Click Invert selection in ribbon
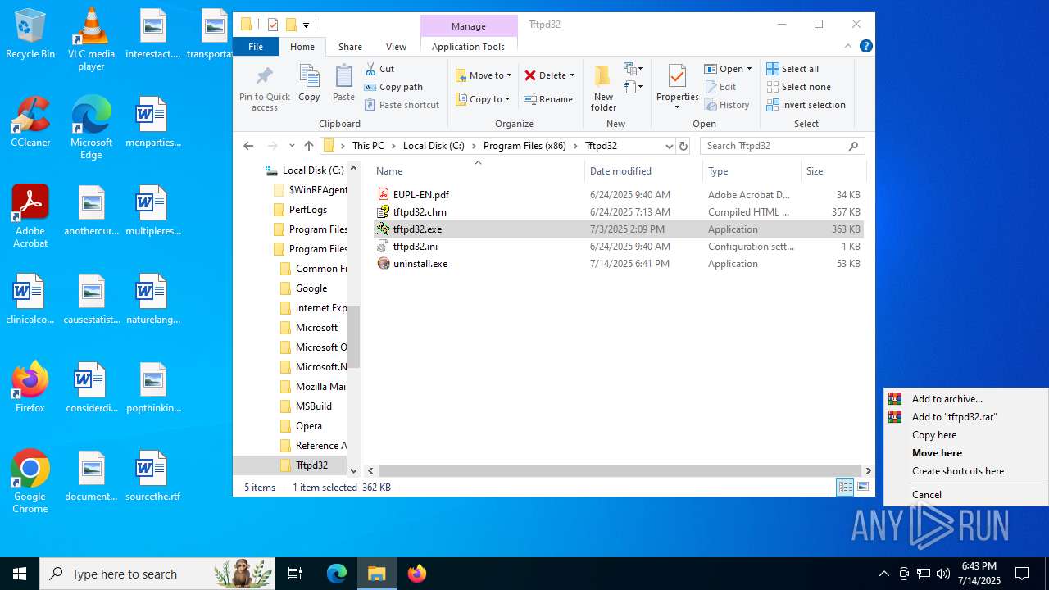Screen dimensions: 1049x590 [806, 105]
